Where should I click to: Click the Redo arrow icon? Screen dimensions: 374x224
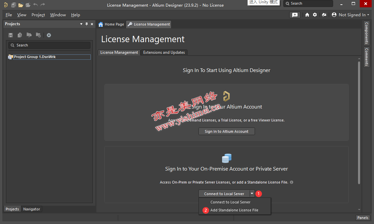coord(43,5)
